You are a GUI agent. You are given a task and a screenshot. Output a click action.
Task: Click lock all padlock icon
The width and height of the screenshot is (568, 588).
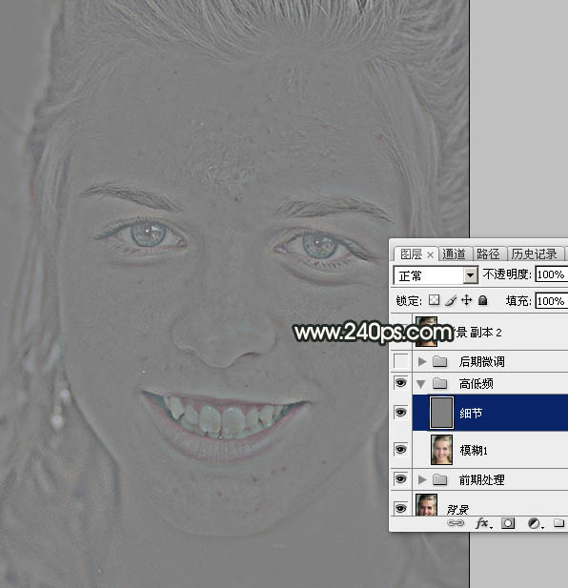point(483,300)
